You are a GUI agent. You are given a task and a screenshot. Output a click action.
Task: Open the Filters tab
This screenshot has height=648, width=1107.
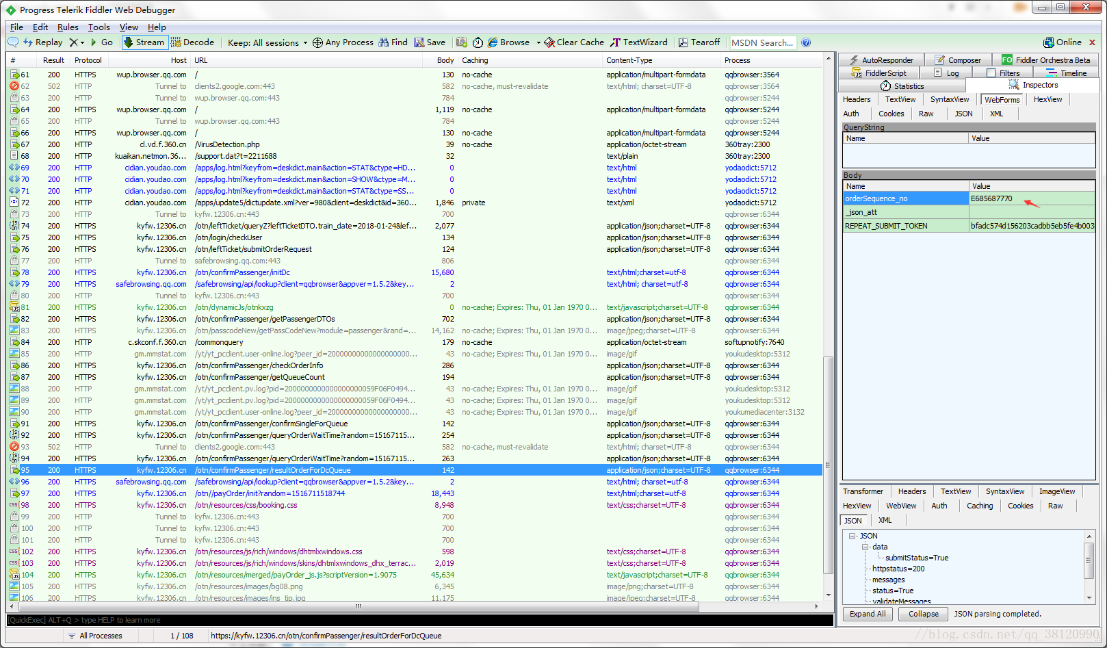pos(1003,73)
